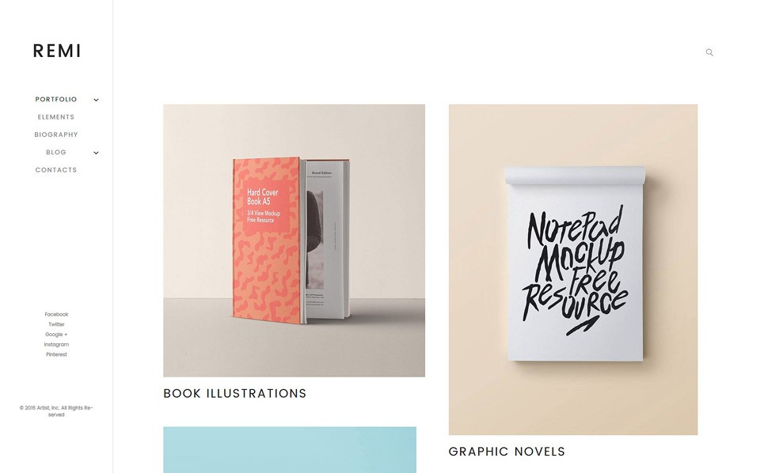Viewport: 764px width, 473px height.
Task: Expand the Portfolio submenu chevron
Action: pyautogui.click(x=96, y=100)
